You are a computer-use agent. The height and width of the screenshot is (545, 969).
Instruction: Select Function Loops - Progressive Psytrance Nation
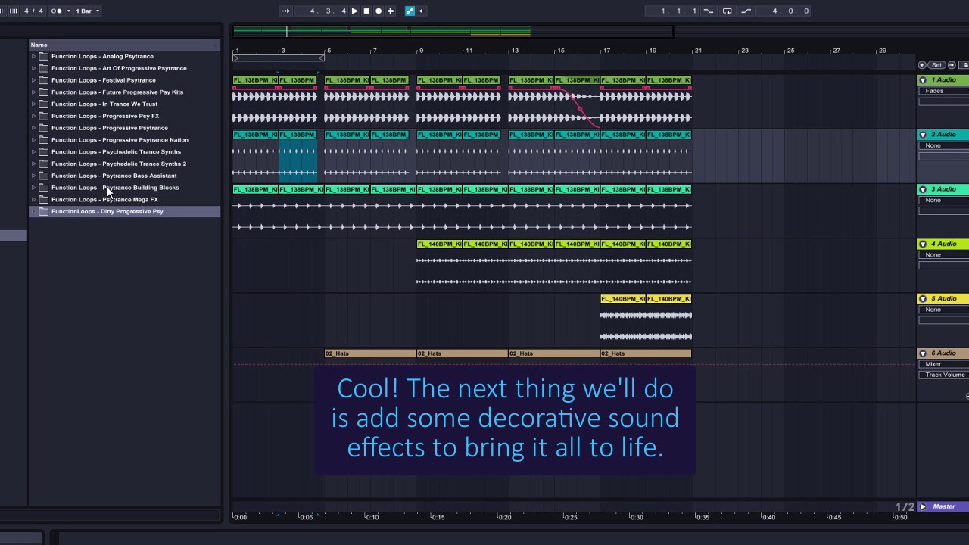[x=120, y=140]
